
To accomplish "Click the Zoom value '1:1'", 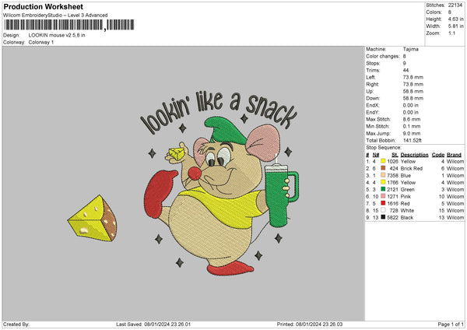I will click(451, 33).
